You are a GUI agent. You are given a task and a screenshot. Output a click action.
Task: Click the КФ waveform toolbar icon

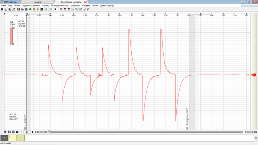click(69, 9)
